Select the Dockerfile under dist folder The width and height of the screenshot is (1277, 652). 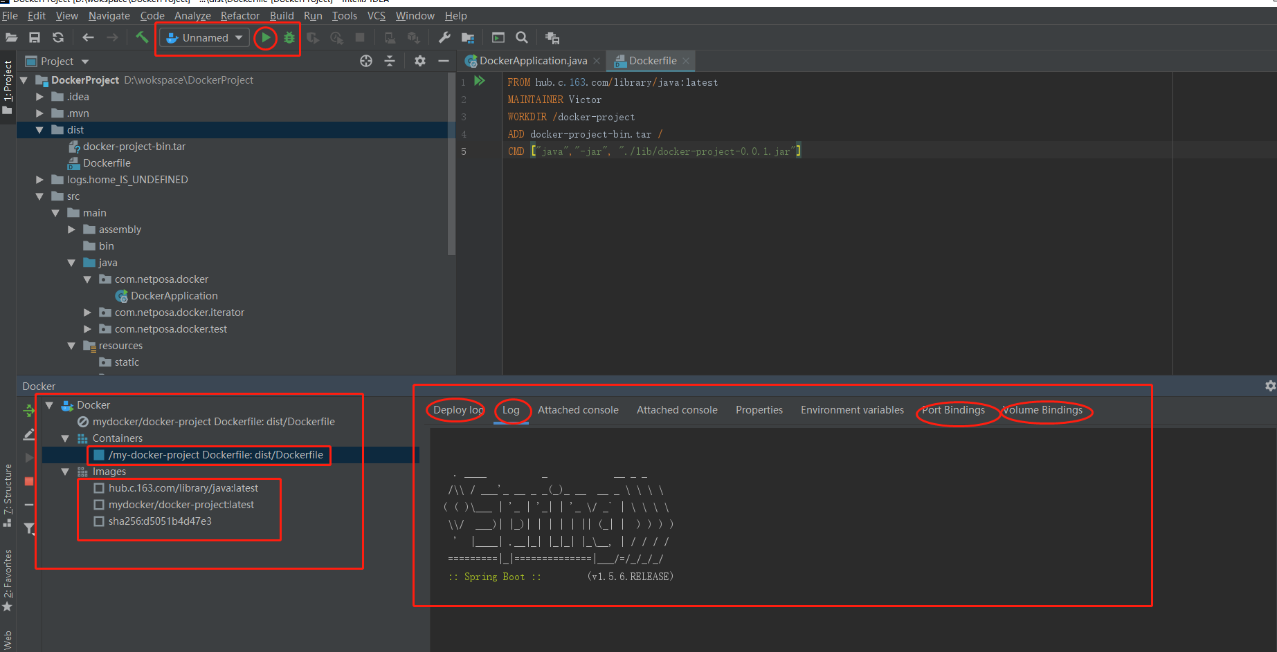click(107, 163)
